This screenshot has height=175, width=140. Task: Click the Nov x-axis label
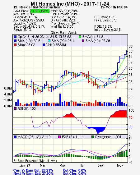[x=120, y=165]
